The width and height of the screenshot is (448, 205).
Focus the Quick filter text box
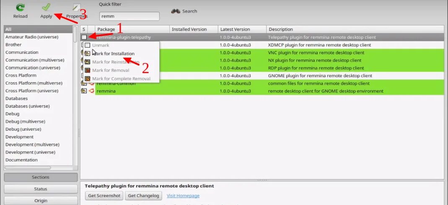point(129,16)
